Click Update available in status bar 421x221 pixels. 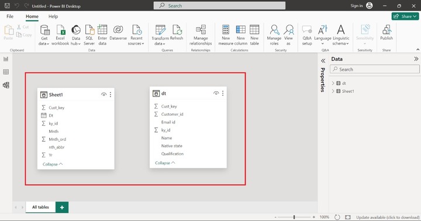388,217
